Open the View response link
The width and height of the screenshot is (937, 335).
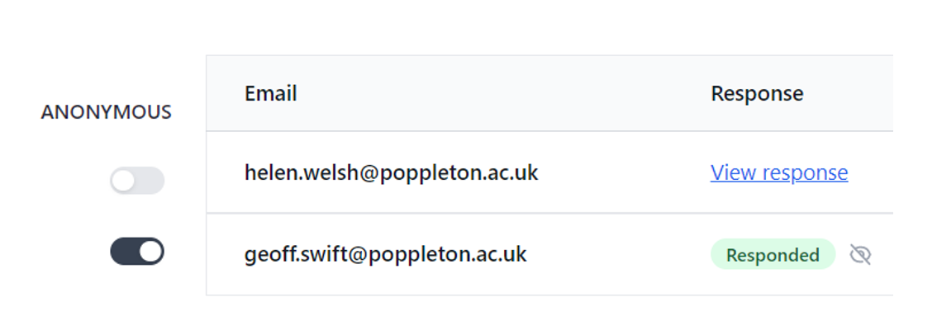pyautogui.click(x=778, y=172)
